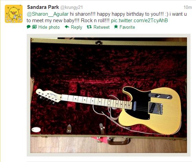Screen dimensions: 196x162
Task: Click the speech bubble conversation icon
Action: [29, 27]
